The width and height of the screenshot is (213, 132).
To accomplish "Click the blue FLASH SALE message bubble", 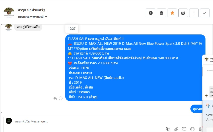I will tap(135, 68).
